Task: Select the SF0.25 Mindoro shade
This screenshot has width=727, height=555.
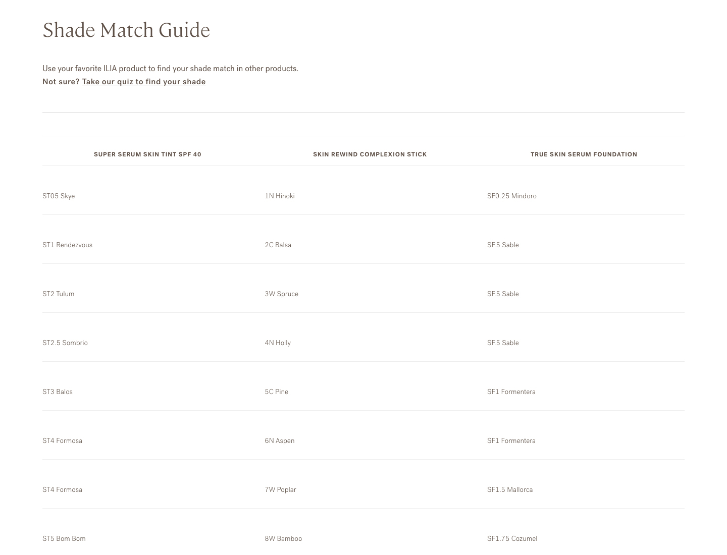Action: pos(511,196)
